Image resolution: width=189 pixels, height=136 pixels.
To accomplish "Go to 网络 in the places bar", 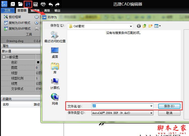I will tap(55, 99).
